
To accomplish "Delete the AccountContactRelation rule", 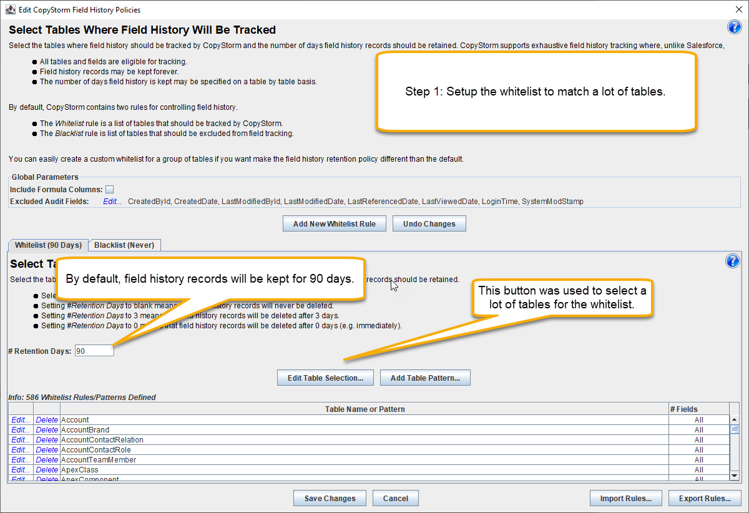I will click(x=47, y=440).
